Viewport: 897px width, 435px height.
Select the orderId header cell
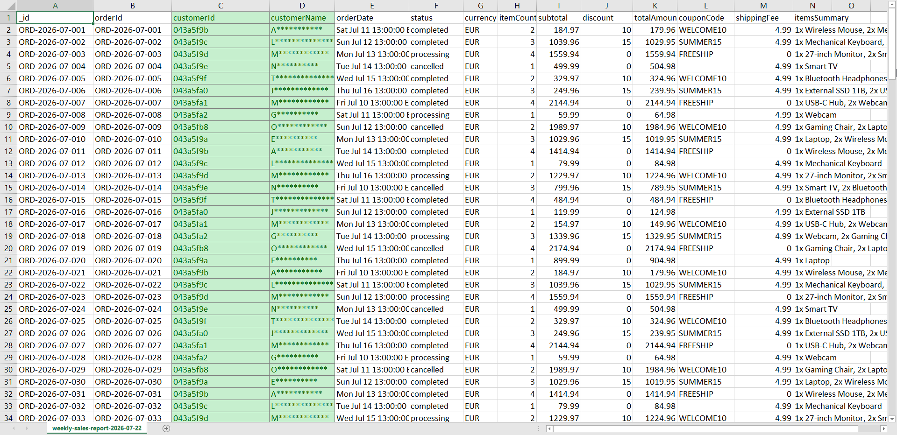tap(132, 18)
